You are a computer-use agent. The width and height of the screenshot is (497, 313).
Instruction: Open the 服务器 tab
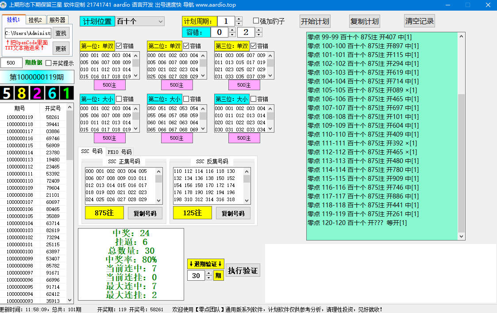tap(58, 20)
